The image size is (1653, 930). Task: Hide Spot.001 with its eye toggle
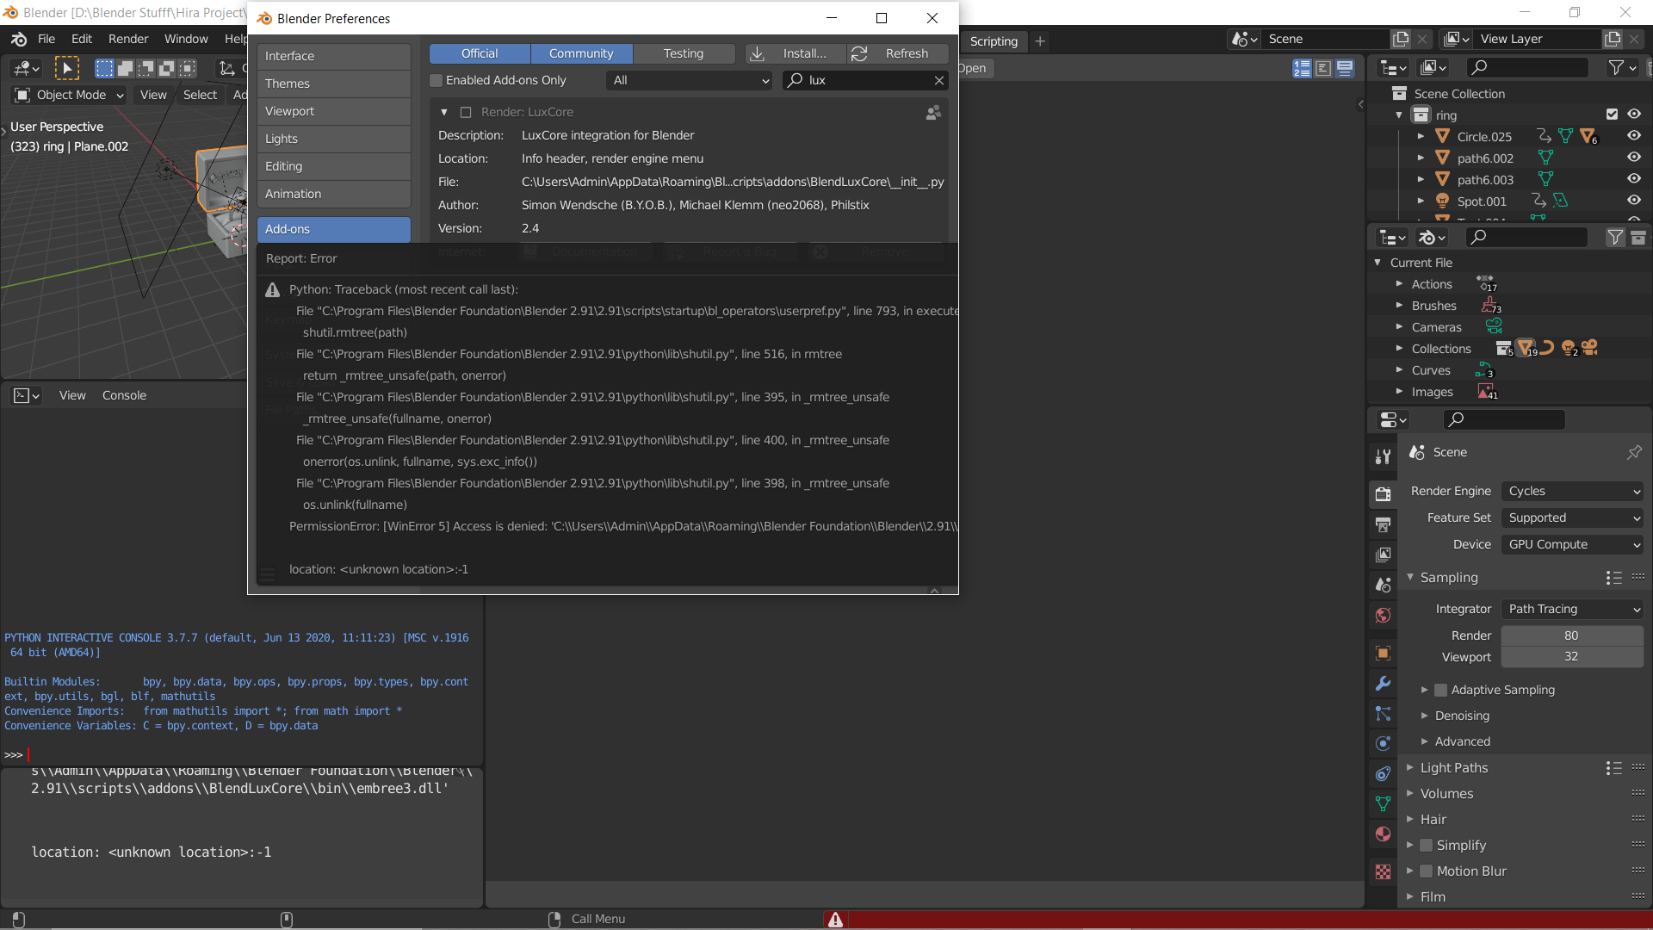(x=1635, y=201)
